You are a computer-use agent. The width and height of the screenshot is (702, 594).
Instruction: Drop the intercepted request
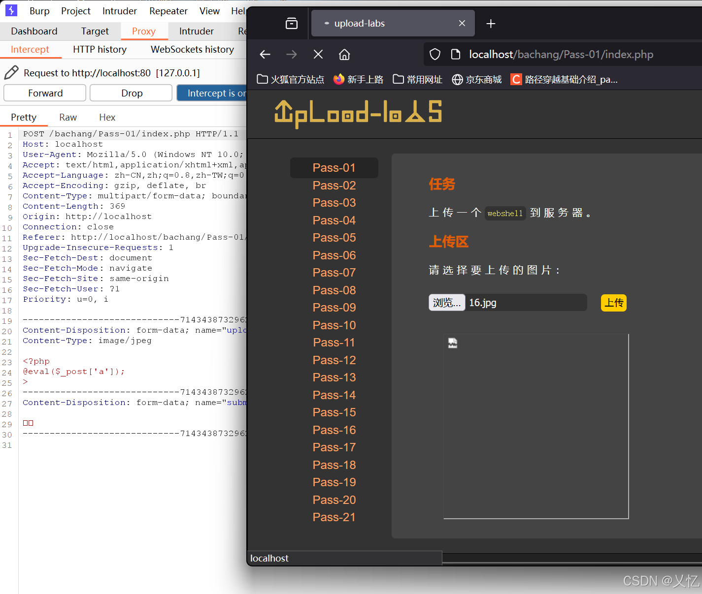point(132,93)
